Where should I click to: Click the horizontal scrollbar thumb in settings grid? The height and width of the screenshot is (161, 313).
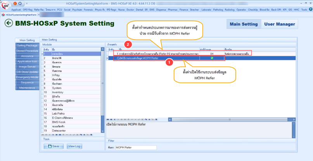230,119
